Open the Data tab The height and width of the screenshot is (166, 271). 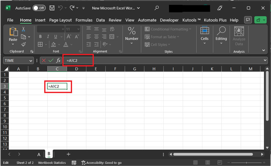pyautogui.click(x=100, y=20)
